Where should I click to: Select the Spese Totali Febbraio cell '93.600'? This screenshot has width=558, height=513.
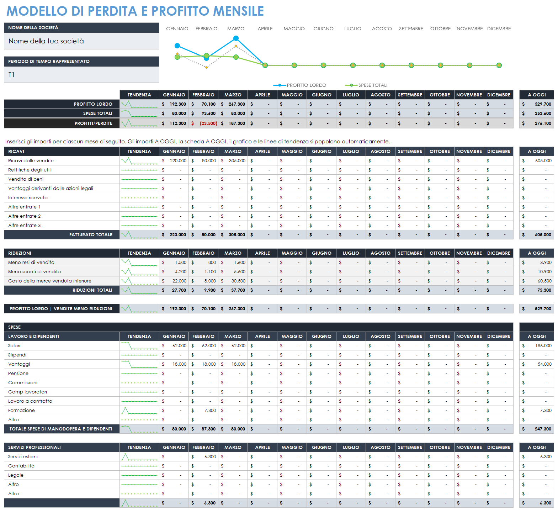(x=203, y=113)
